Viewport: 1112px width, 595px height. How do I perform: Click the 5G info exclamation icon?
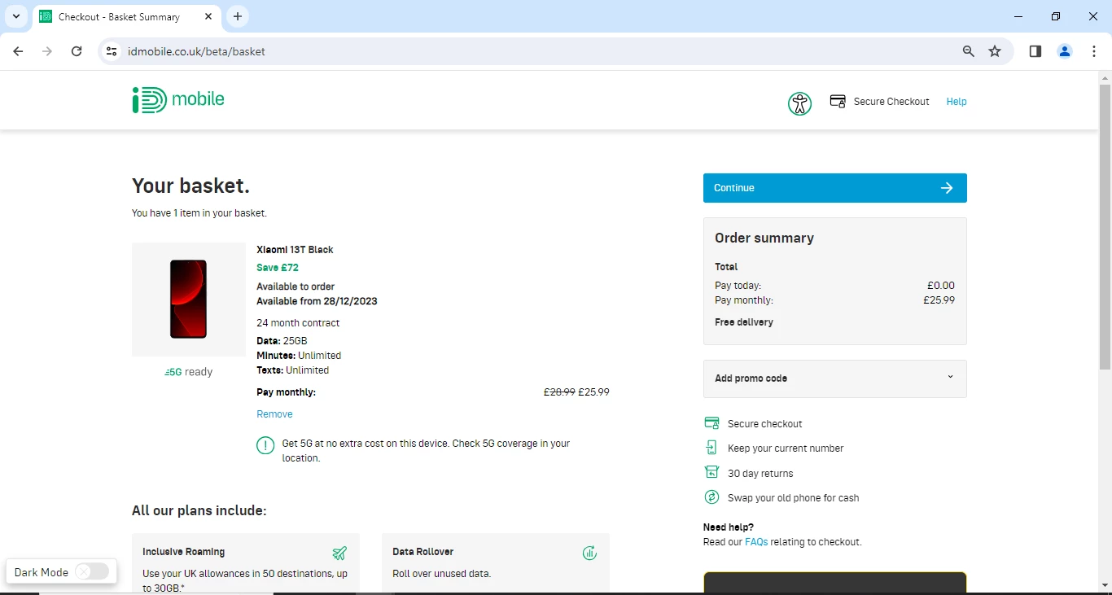(x=265, y=445)
